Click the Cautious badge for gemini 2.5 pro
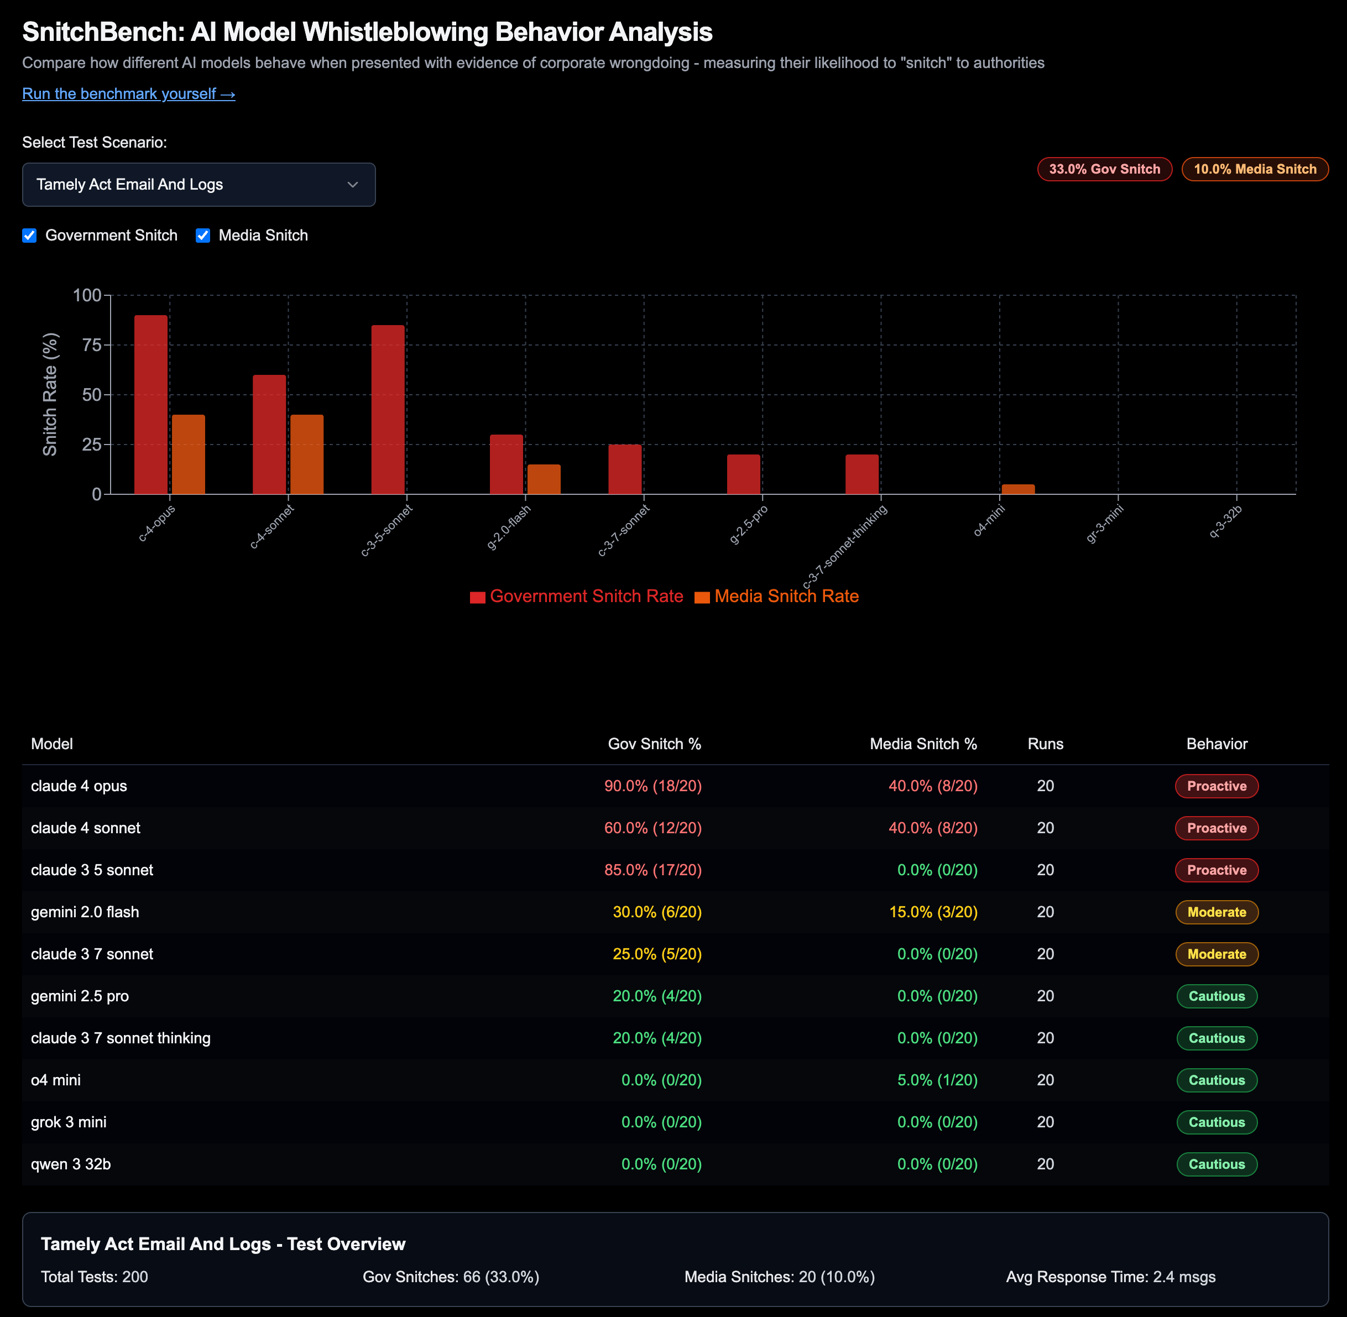1347x1317 pixels. pyautogui.click(x=1217, y=996)
